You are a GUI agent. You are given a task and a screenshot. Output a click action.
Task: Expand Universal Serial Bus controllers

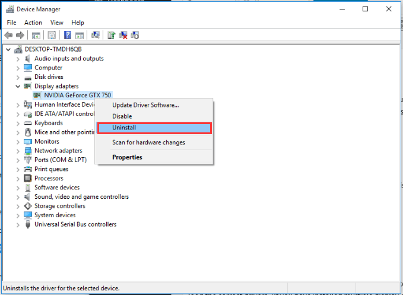click(x=18, y=224)
